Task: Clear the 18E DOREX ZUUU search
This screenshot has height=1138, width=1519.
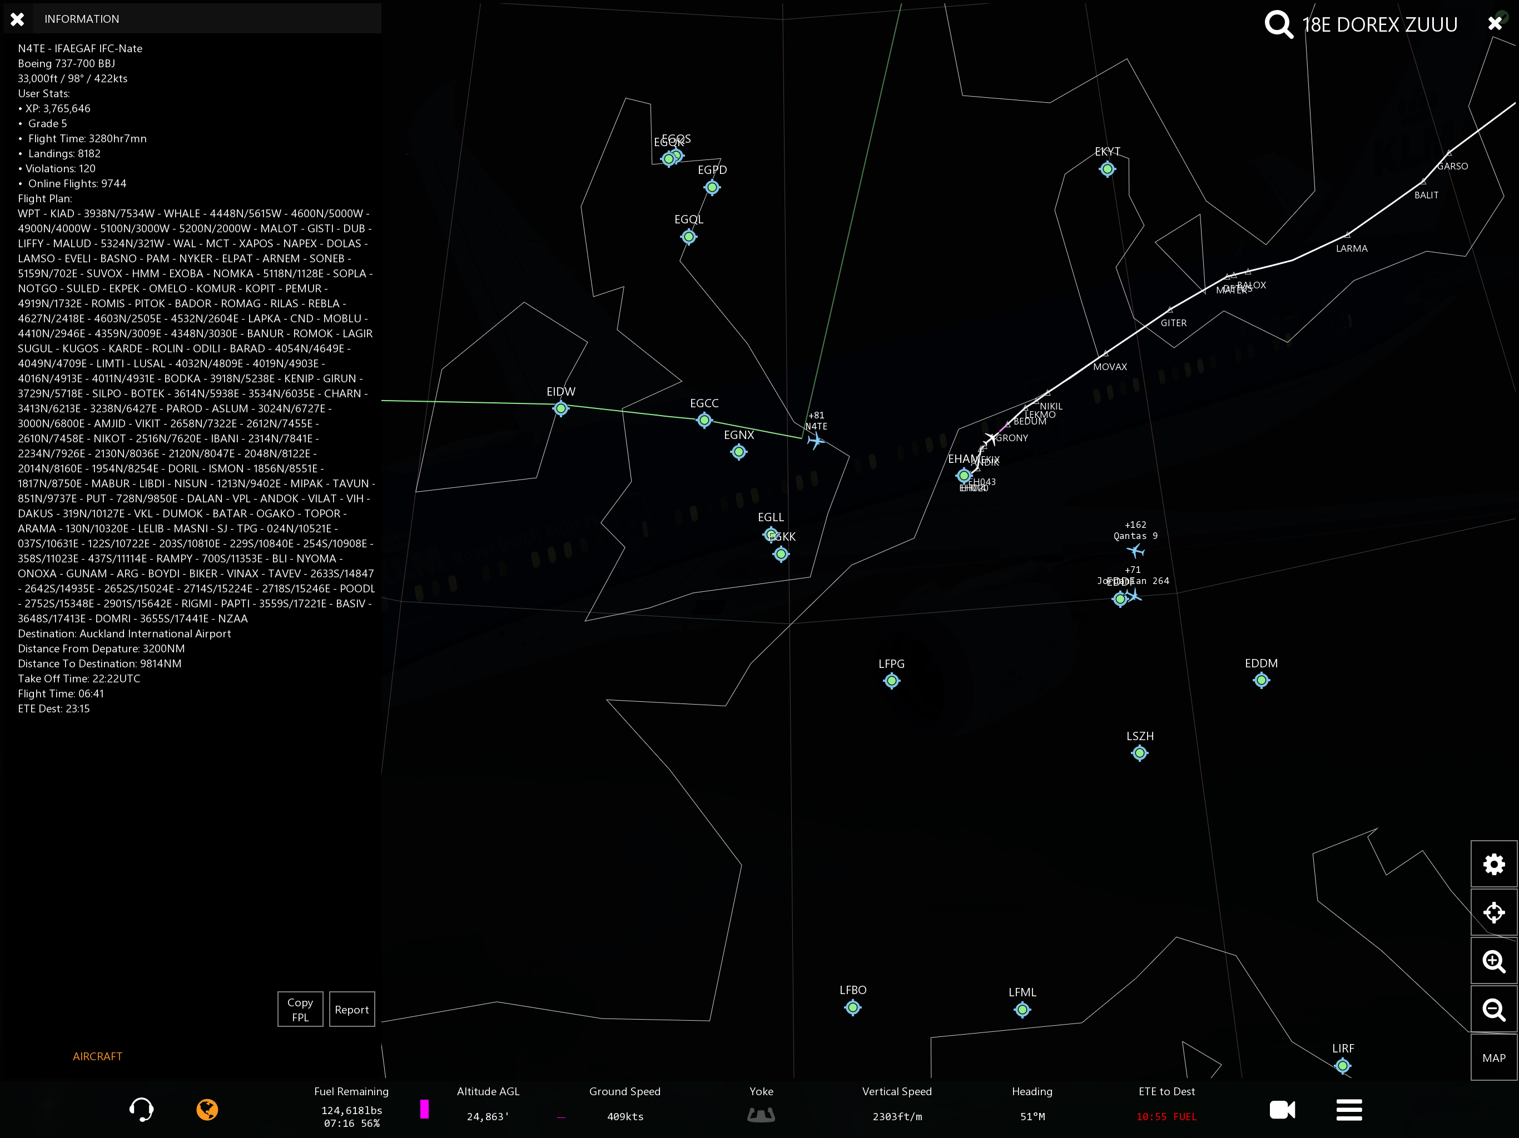Action: tap(1495, 24)
